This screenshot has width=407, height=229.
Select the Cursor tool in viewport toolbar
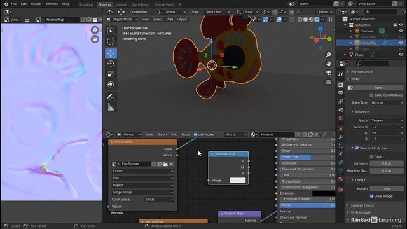point(111,41)
